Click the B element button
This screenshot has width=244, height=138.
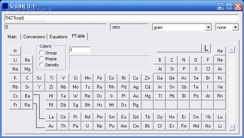pos(160,60)
